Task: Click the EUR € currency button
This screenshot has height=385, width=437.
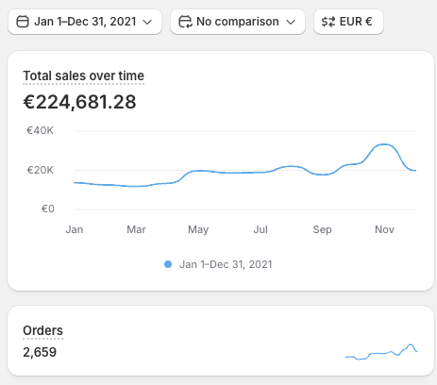Action: (x=348, y=22)
